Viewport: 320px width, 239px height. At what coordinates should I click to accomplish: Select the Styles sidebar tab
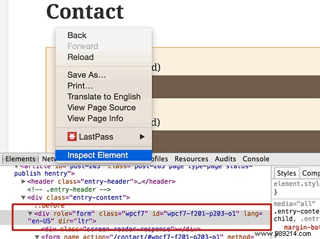(x=287, y=173)
